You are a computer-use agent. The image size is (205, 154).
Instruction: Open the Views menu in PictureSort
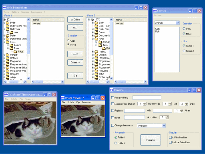point(6,12)
